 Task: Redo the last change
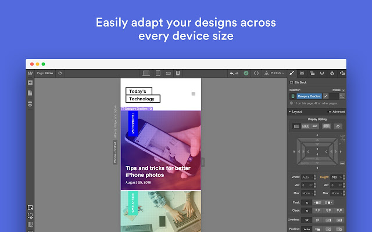[x=237, y=74]
